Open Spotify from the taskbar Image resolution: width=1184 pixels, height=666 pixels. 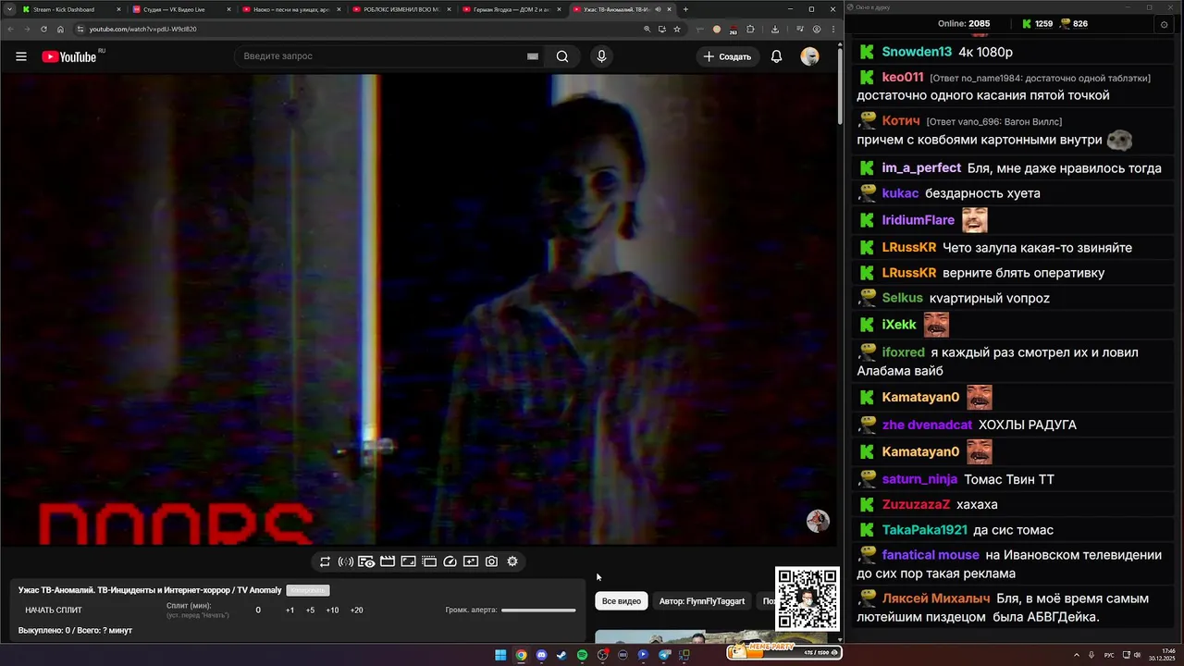click(x=582, y=655)
